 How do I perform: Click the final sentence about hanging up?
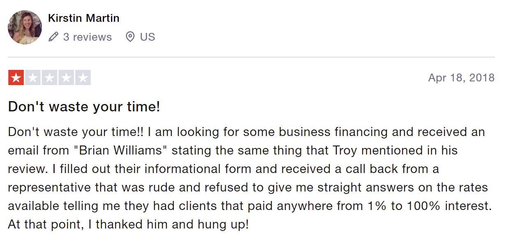pos(128,225)
